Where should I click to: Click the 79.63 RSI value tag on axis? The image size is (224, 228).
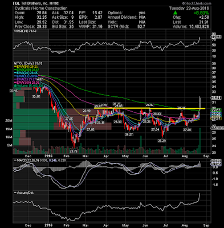[217, 37]
